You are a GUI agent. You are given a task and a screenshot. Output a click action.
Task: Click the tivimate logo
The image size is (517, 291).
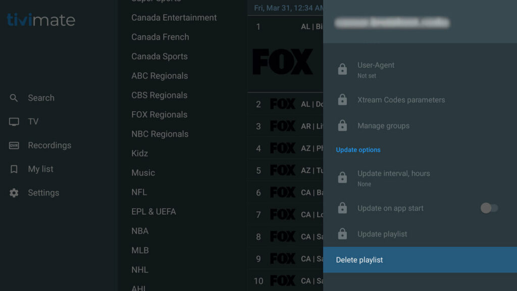[41, 20]
